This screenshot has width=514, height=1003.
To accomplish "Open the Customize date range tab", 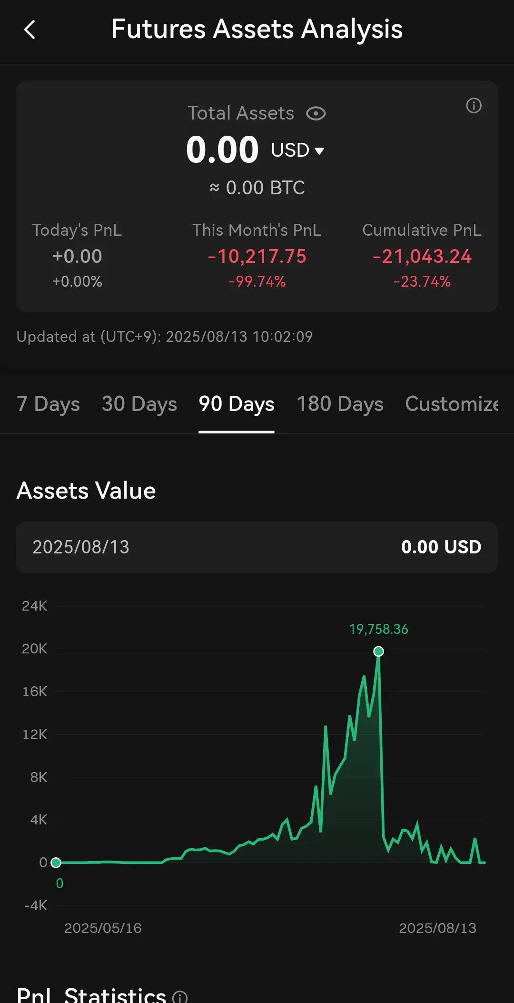I will tap(451, 404).
